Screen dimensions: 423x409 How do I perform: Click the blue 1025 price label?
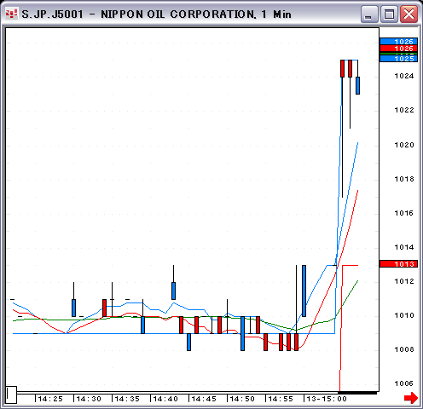(398, 59)
